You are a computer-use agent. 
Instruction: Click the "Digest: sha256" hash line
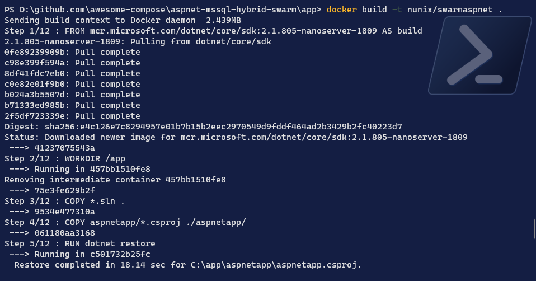pyautogui.click(x=203, y=127)
